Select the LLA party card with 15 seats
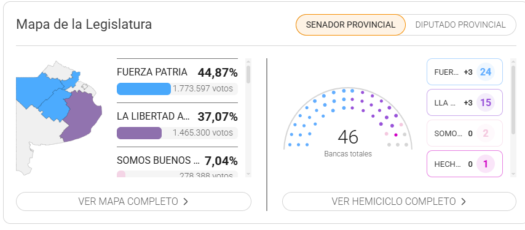The image size is (525, 230). tap(465, 102)
